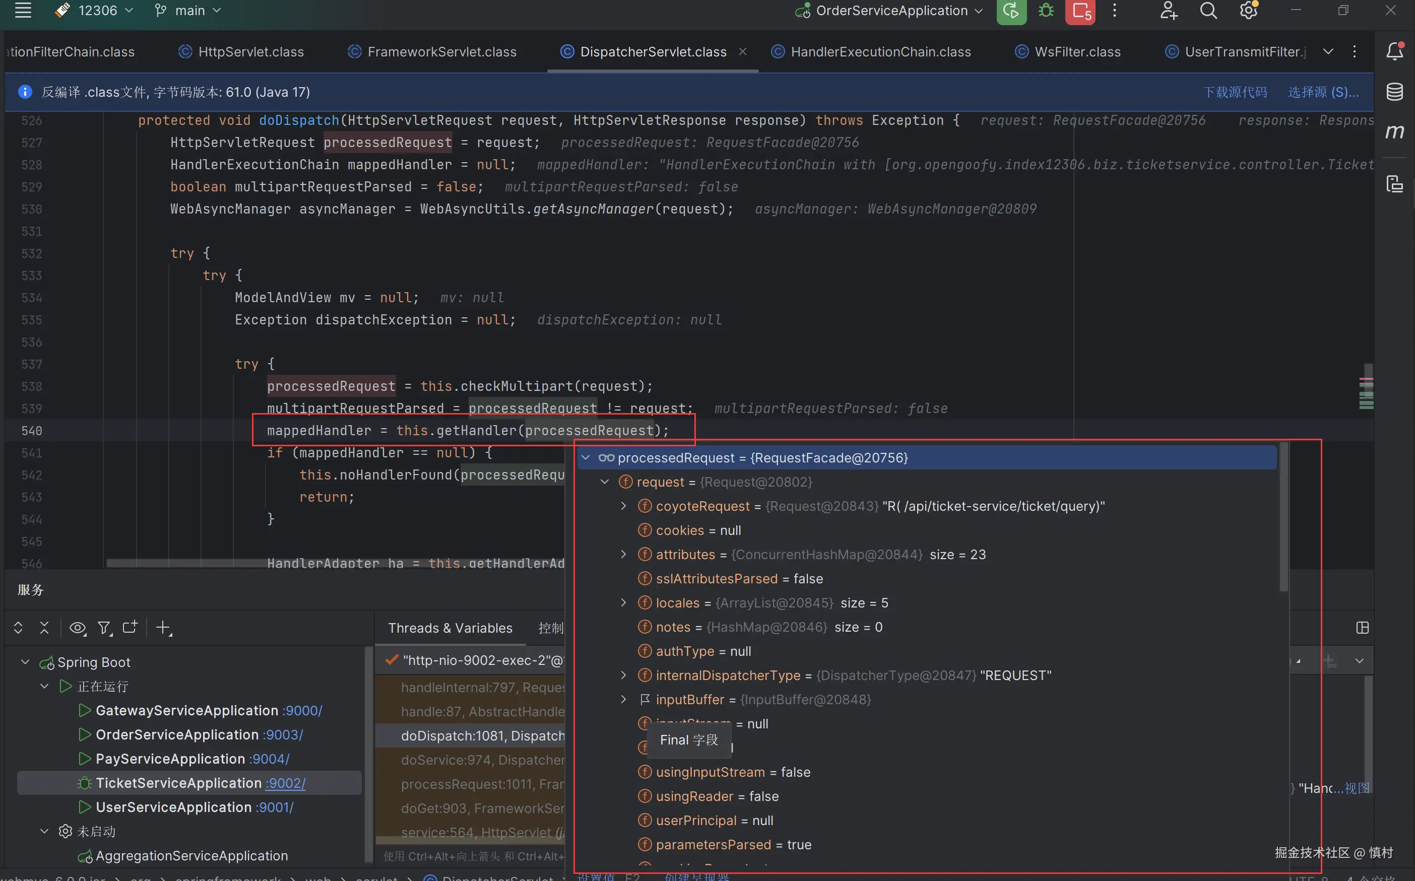Click the Debug bug icon in toolbar
Image resolution: width=1415 pixels, height=881 pixels.
coord(1046,11)
